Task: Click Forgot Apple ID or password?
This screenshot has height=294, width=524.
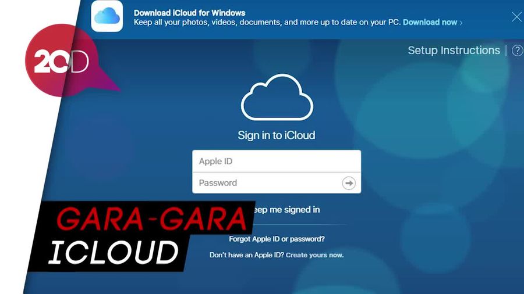Action: (x=277, y=239)
